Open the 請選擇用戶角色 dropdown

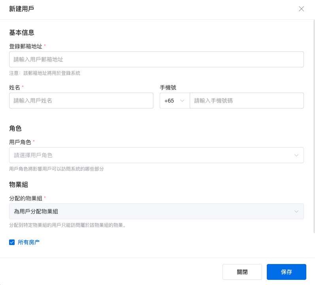[150, 155]
